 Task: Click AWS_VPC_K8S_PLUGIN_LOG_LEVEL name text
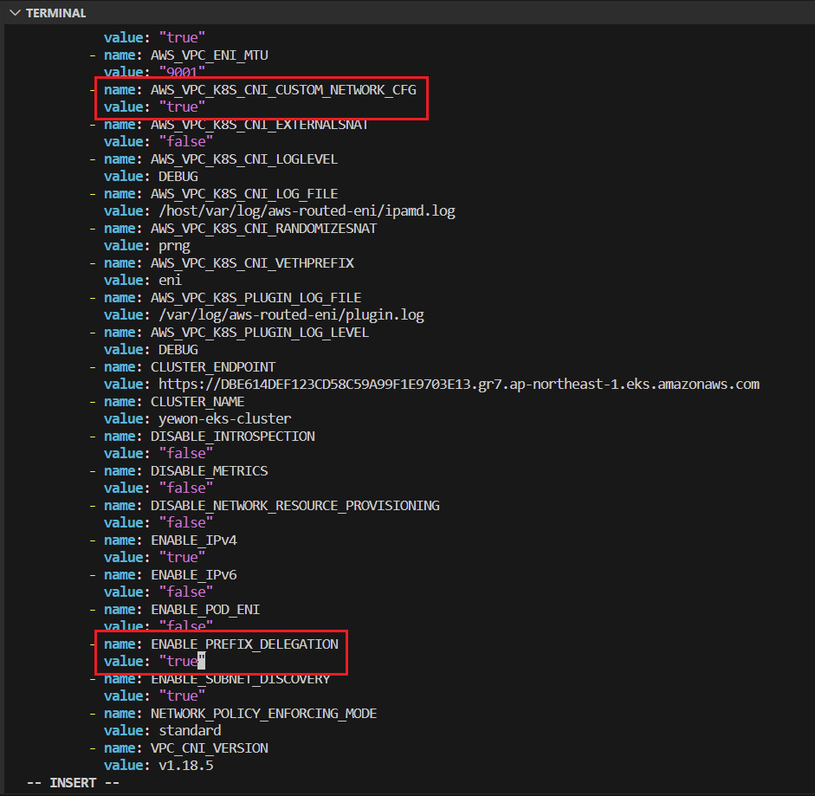(260, 333)
